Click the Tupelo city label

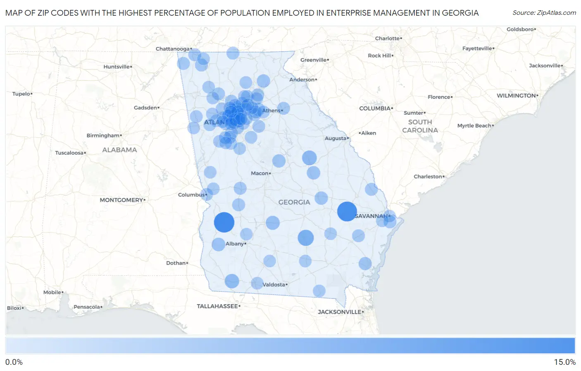[21, 94]
